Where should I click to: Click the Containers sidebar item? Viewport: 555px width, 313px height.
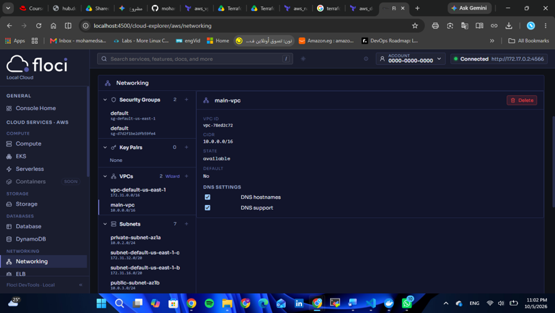tap(31, 182)
